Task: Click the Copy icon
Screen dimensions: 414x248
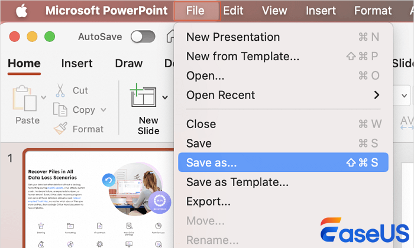Action: coord(60,110)
